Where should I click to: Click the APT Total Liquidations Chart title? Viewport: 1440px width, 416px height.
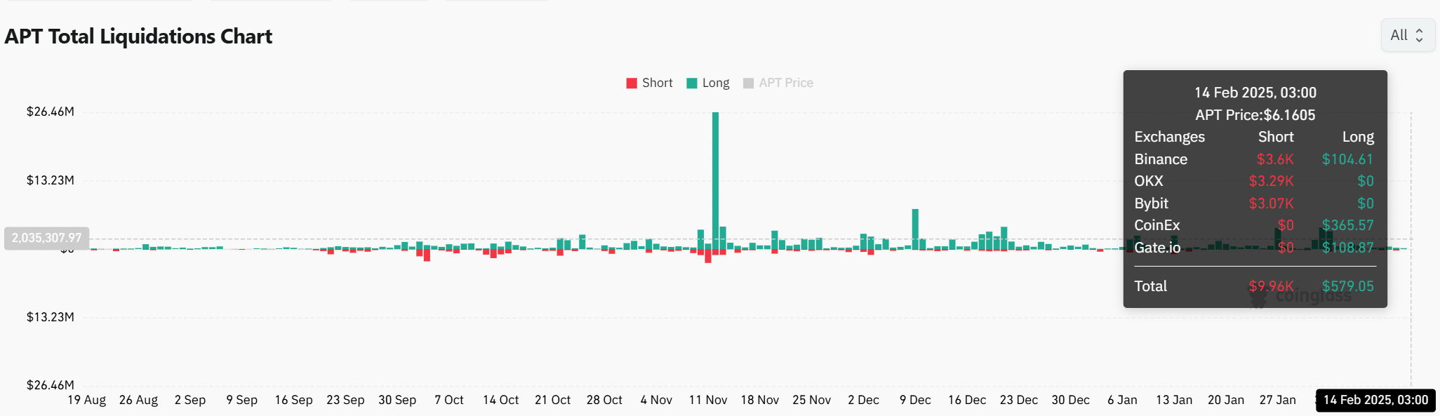[x=138, y=36]
